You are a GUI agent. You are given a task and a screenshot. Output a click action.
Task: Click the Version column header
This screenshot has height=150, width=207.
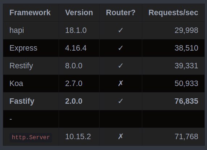[x=79, y=13]
